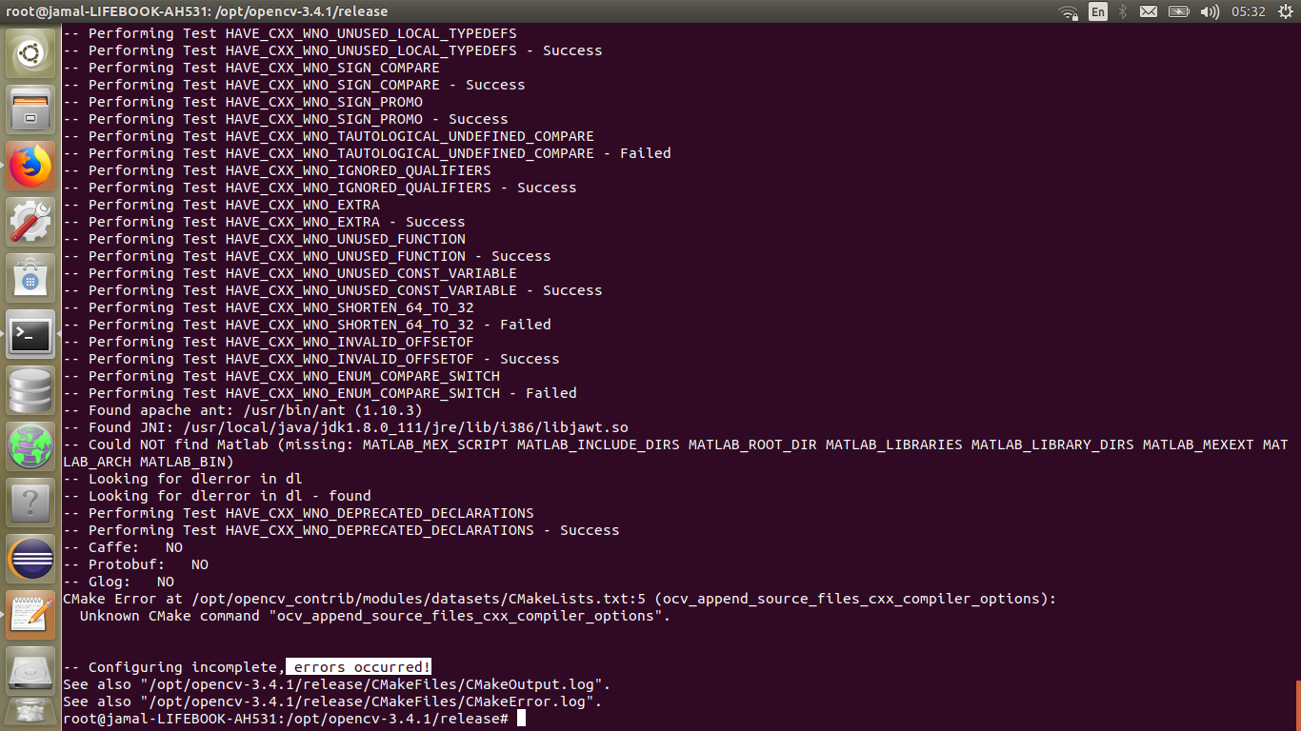Click HAVE_CXX_WNO_UNUSED_CONST_VARIABLE - Success line
Screen dimensions: 1301x731
point(332,290)
